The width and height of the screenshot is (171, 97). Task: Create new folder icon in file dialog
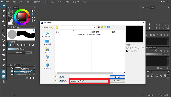pos(105,27)
